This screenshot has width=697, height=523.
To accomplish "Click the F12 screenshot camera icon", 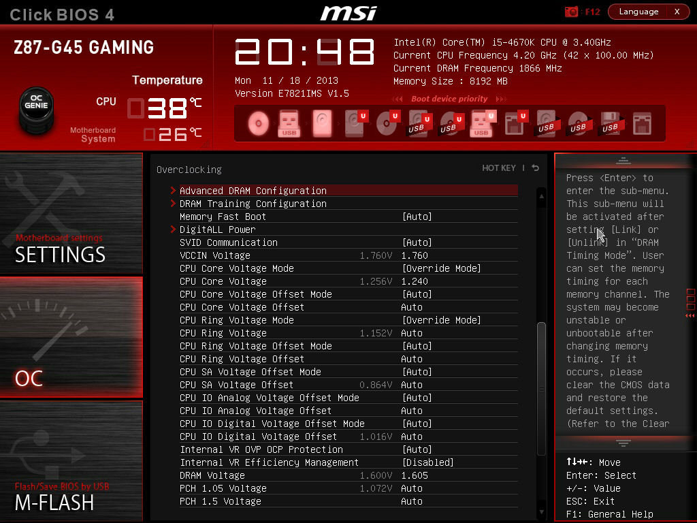I will click(x=571, y=12).
